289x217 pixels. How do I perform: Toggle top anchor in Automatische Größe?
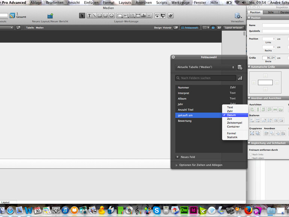[x=265, y=75]
